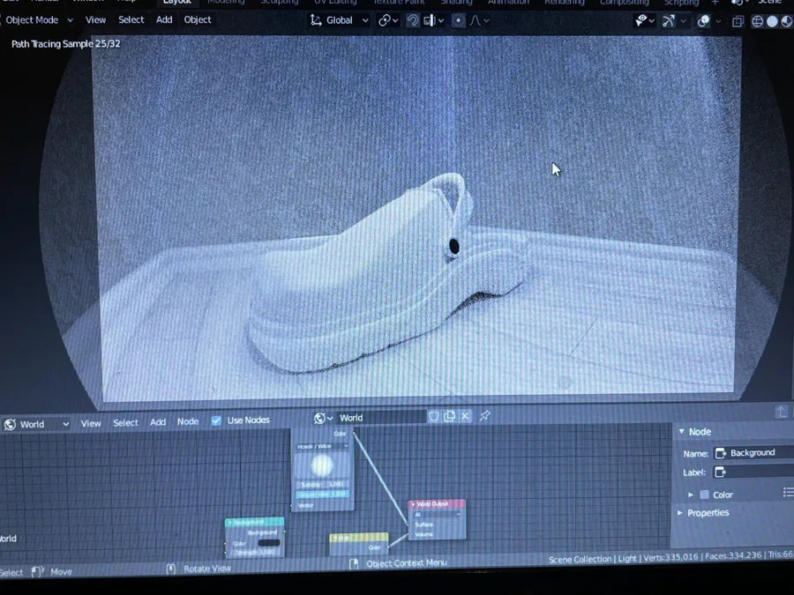Screen dimensions: 794x595
Task: Browse world data with the globe icon
Action: point(323,418)
